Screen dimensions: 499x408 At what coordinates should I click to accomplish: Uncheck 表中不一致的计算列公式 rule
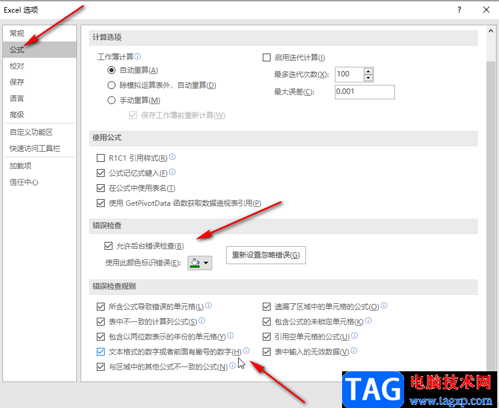pos(100,322)
